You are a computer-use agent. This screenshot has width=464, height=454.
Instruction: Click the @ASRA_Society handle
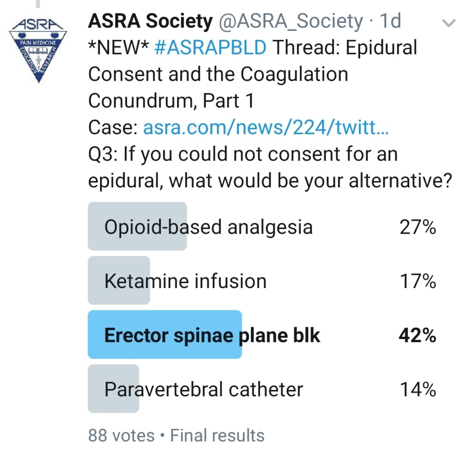point(291,21)
